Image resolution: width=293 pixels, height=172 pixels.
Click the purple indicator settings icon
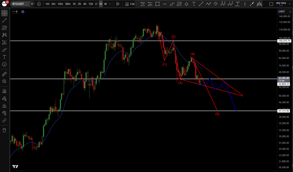pyautogui.click(x=22, y=12)
